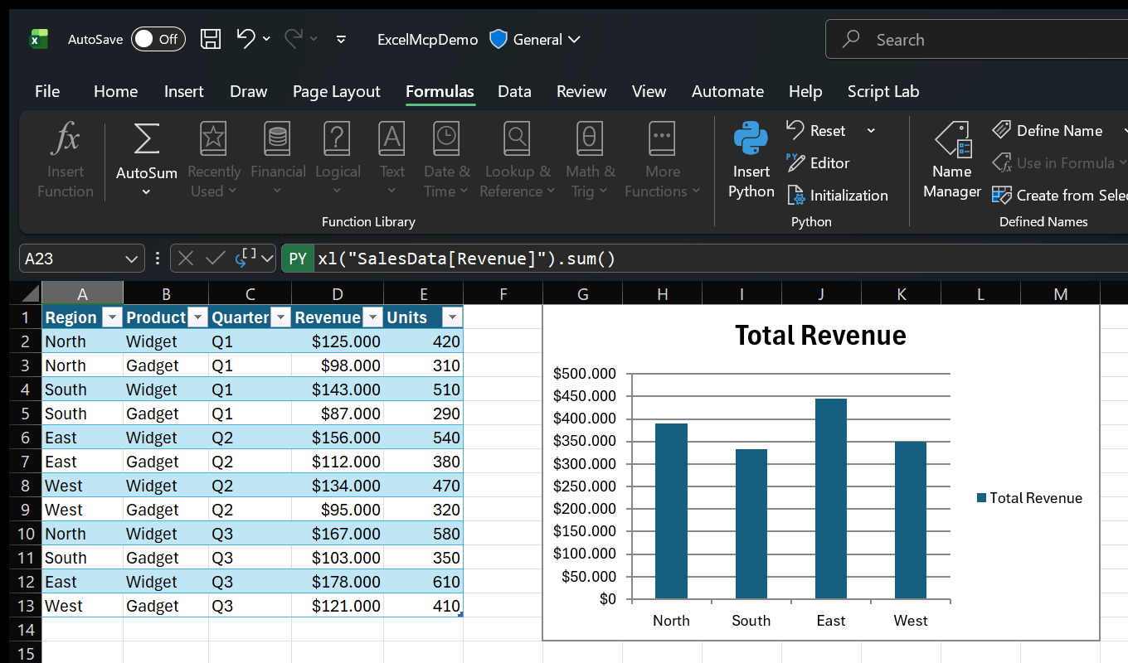
Task: Switch to the Review tab
Action: (x=581, y=91)
